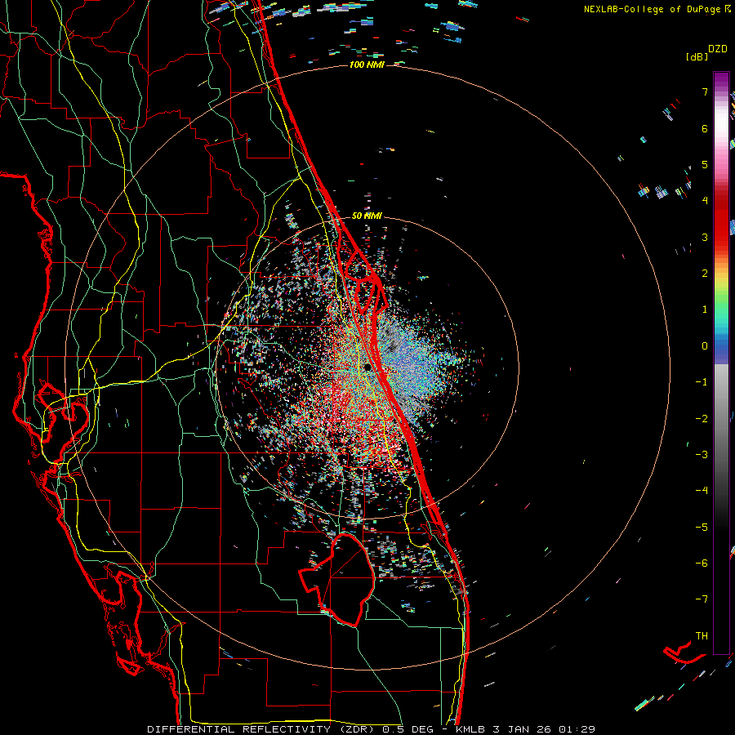
Task: Click the 100 NMI range ring label
Action: (x=367, y=65)
